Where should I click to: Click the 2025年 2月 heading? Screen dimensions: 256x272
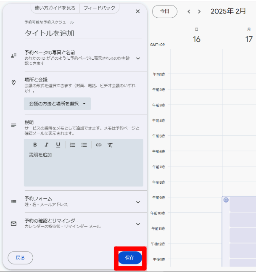[228, 11]
